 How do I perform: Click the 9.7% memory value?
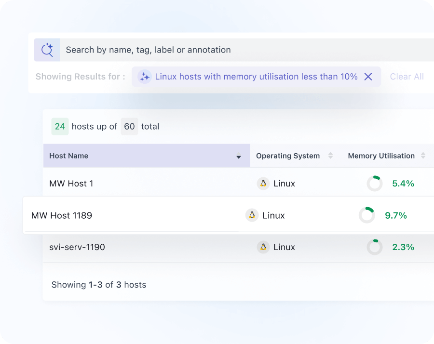click(396, 215)
